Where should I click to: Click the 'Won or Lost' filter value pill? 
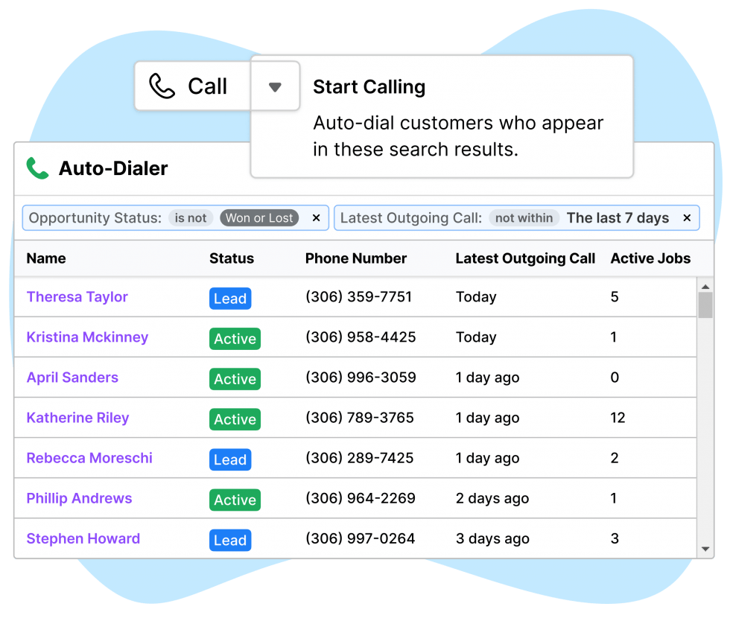259,217
